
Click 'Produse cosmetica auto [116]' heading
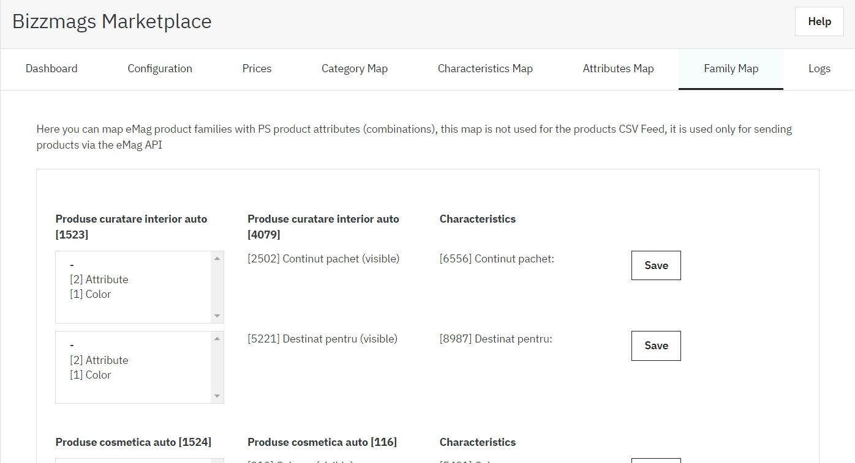coord(322,442)
